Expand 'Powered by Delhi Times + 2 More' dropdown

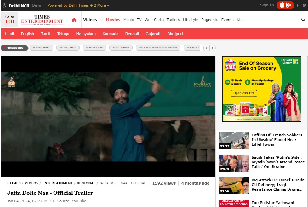(x=78, y=5)
